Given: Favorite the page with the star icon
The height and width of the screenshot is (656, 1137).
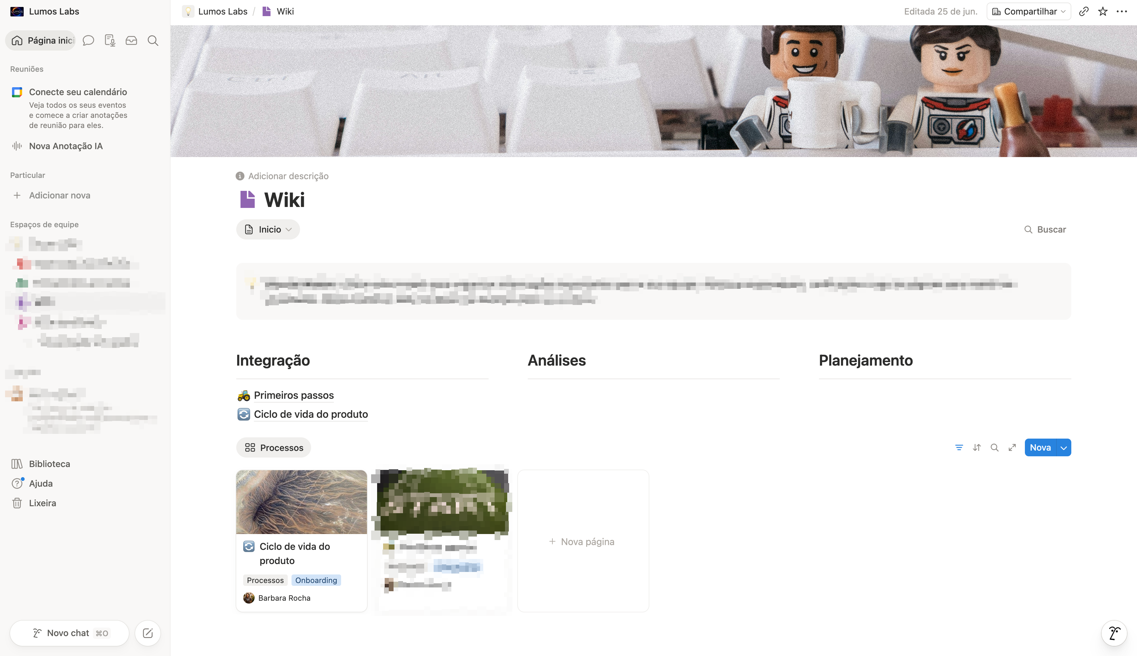Looking at the screenshot, I should click(x=1103, y=11).
